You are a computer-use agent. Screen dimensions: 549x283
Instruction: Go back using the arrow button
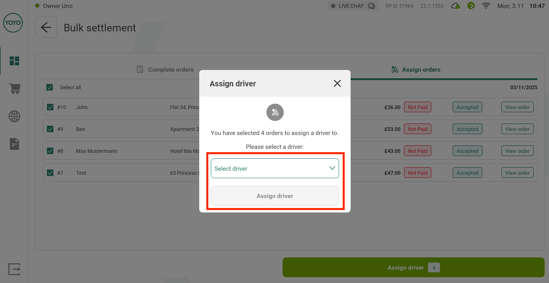tap(46, 27)
